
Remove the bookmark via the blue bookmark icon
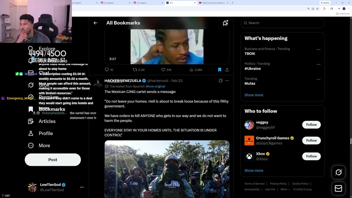coord(219,70)
